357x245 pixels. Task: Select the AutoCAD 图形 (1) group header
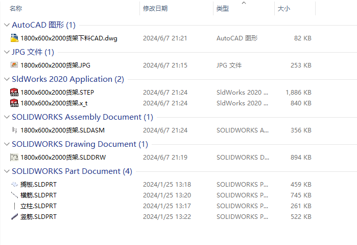tap(44, 25)
